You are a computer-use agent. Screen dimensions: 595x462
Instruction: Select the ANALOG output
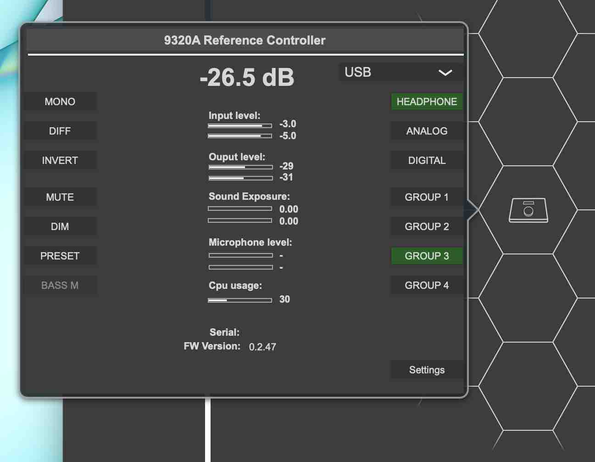point(427,131)
